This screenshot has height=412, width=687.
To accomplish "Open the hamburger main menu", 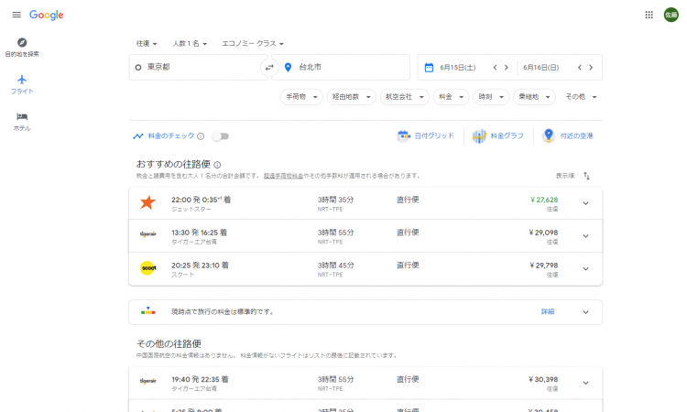I will pos(16,15).
